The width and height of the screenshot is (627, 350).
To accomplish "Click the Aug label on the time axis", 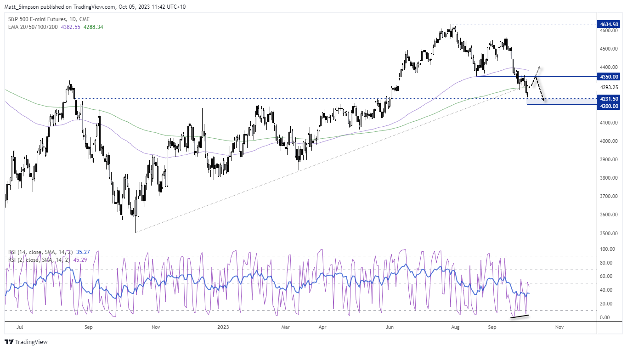I will coord(456,327).
